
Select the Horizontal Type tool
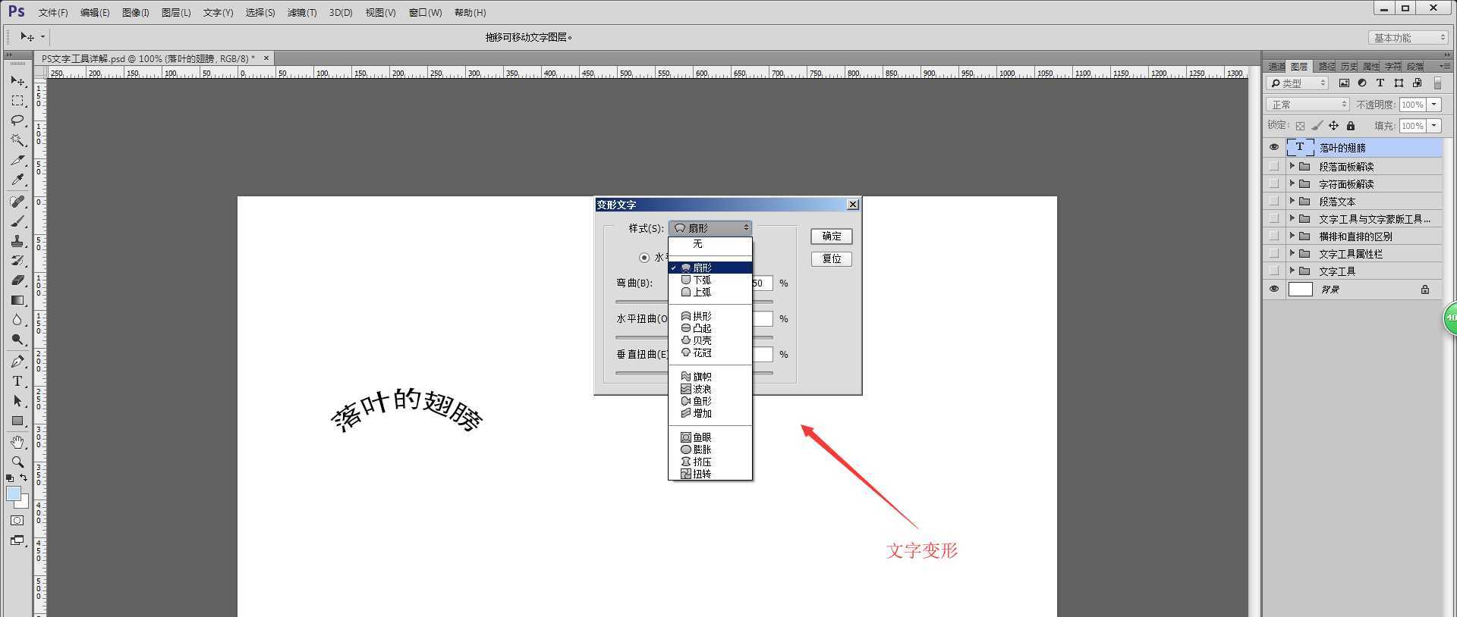pos(17,381)
